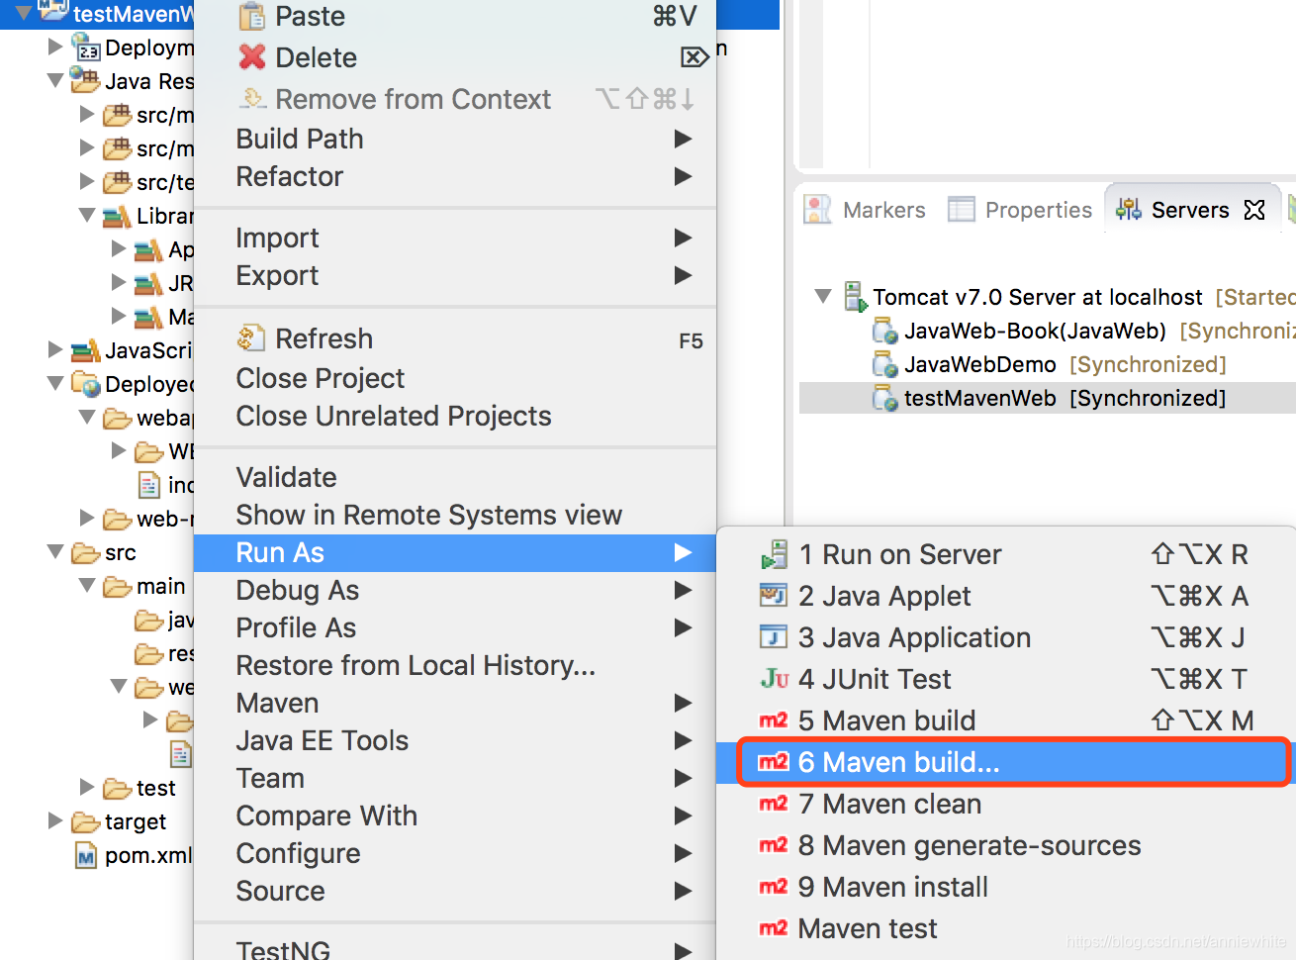Open the Source submenu

[x=455, y=891]
